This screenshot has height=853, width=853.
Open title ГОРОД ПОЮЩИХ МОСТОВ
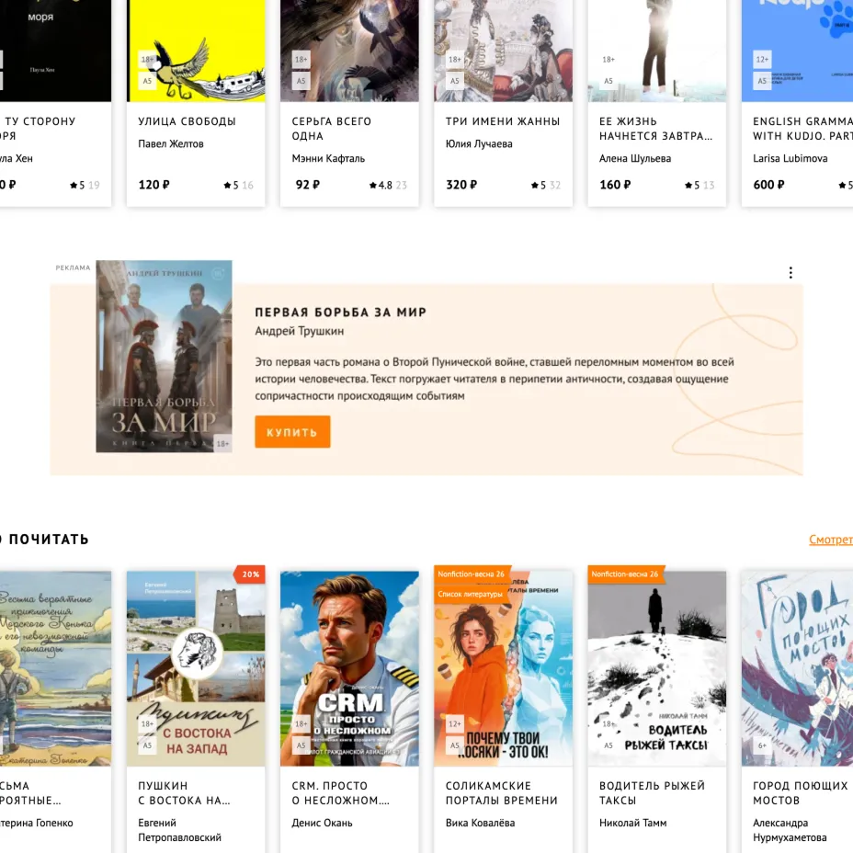coord(801,793)
